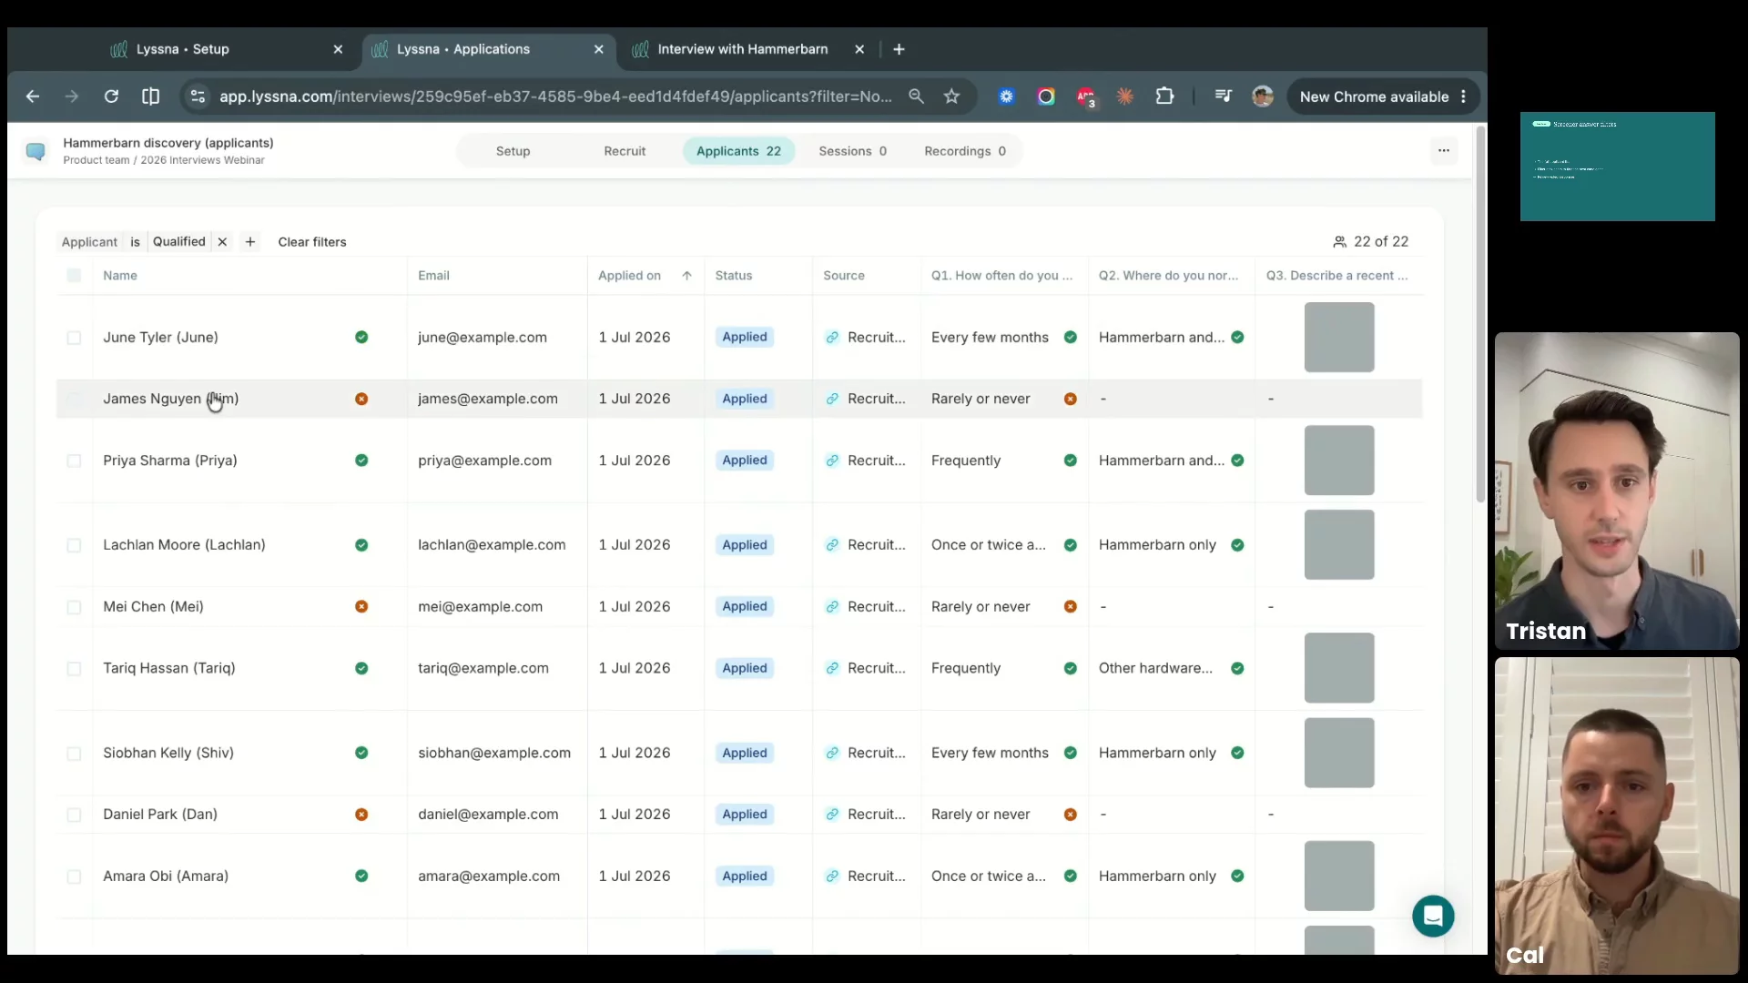The height and width of the screenshot is (983, 1748).
Task: Select Amara Obi's row checkbox
Action: [74, 877]
